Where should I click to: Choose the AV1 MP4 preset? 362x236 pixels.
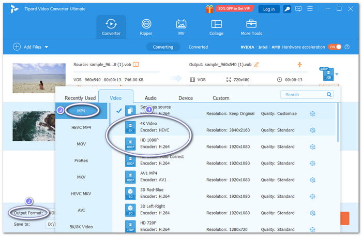pos(223,177)
